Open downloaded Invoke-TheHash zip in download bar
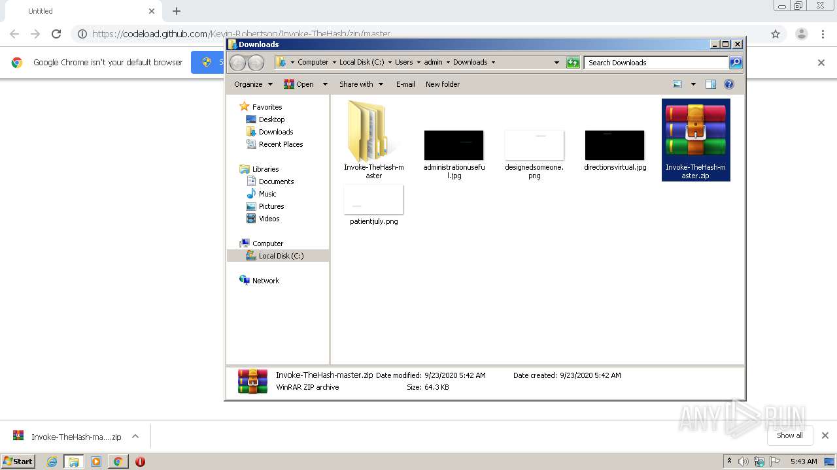The width and height of the screenshot is (837, 470). (x=67, y=437)
